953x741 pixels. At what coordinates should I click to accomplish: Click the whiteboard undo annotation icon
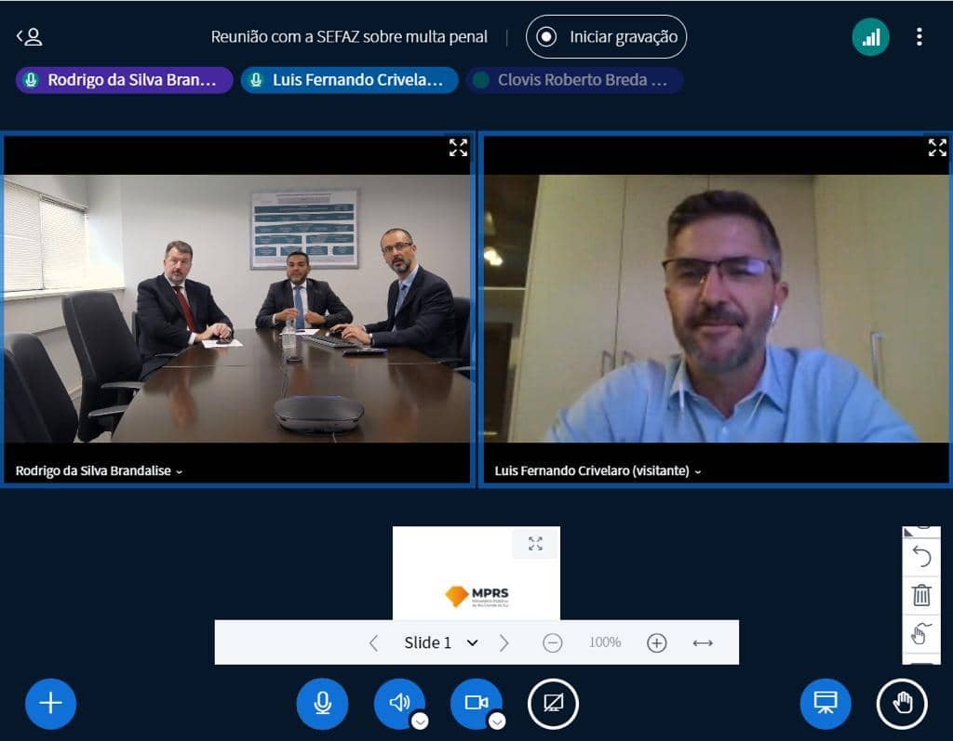[921, 557]
